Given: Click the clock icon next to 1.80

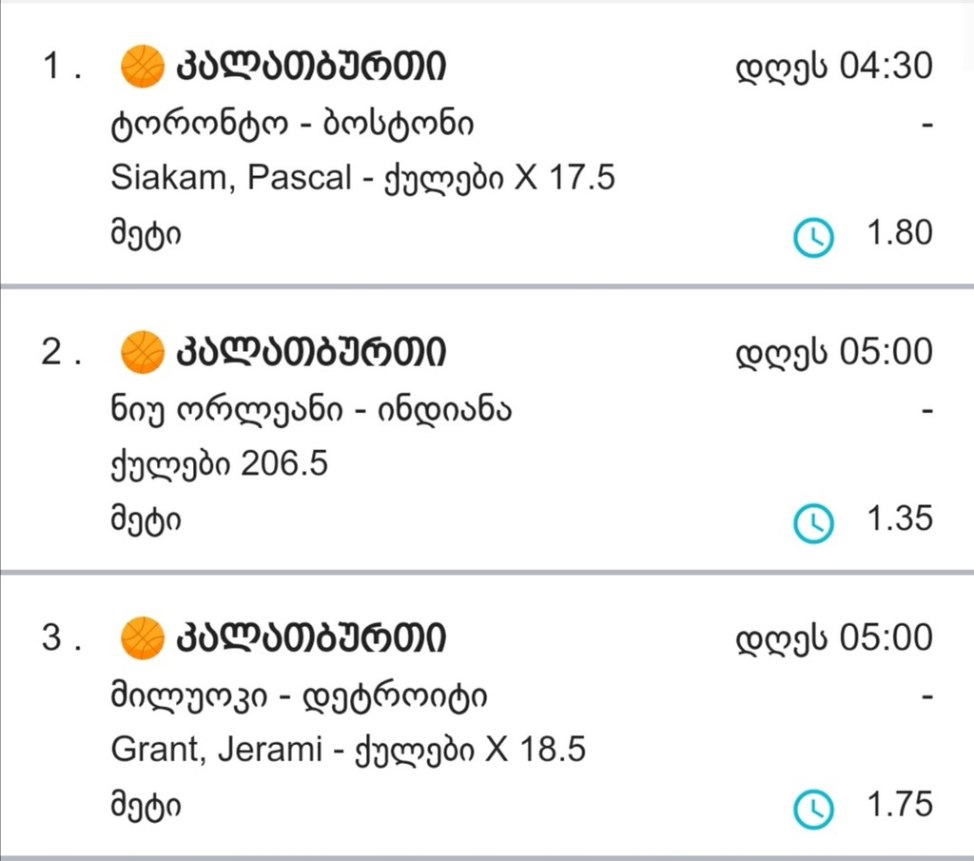Looking at the screenshot, I should point(814,237).
